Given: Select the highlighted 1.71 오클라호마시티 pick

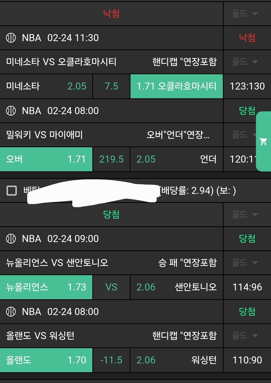Looking at the screenshot, I should click(x=176, y=86).
